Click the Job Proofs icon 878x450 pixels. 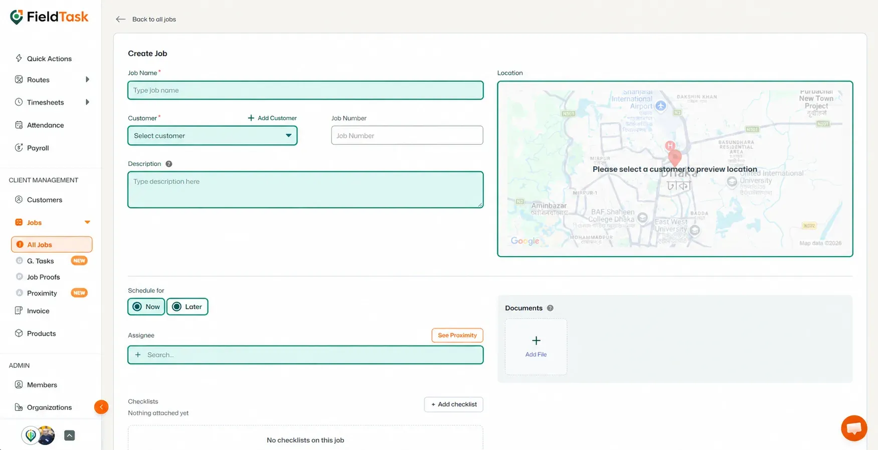(20, 277)
